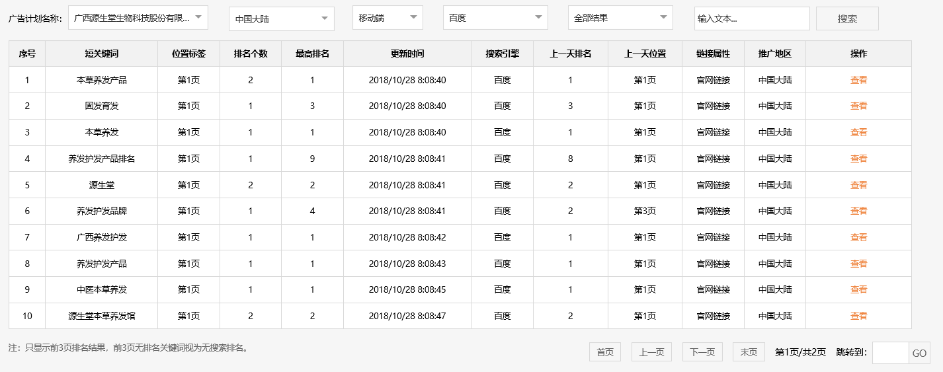
Task: Open the 全部结果 filter dropdown
Action: (620, 18)
